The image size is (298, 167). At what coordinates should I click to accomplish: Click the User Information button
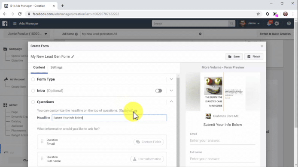pyautogui.click(x=147, y=159)
